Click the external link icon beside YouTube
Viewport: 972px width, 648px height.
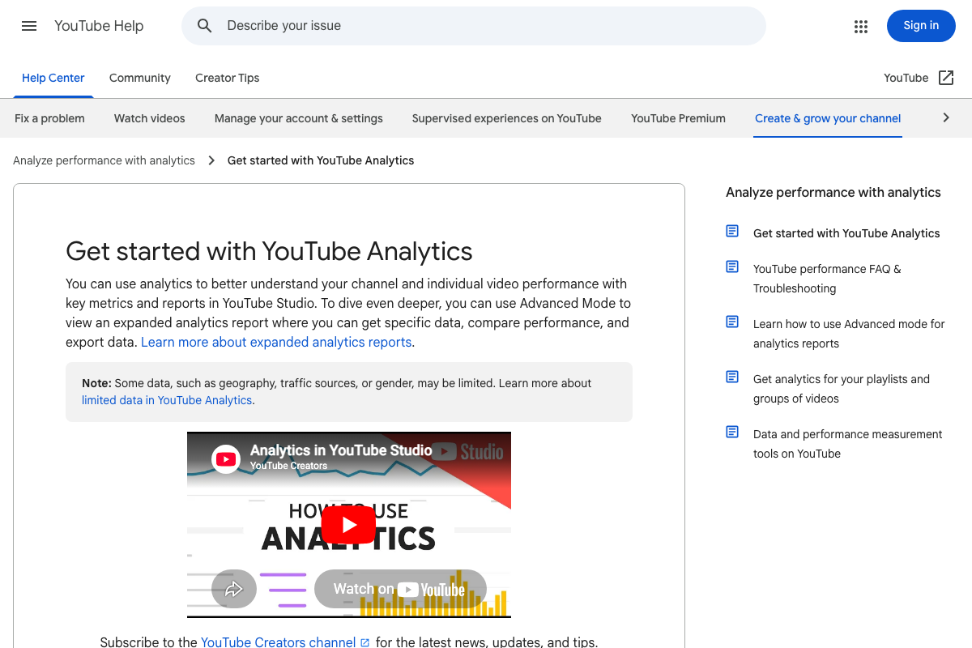946,78
